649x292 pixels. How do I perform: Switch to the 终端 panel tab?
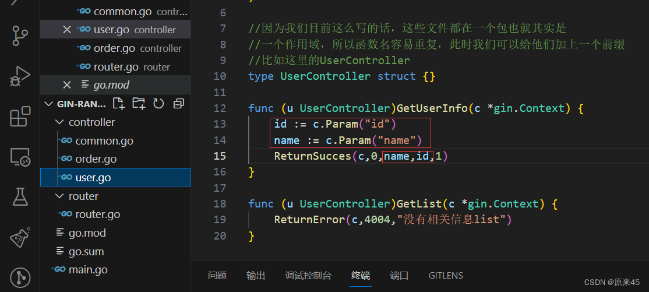(x=361, y=276)
